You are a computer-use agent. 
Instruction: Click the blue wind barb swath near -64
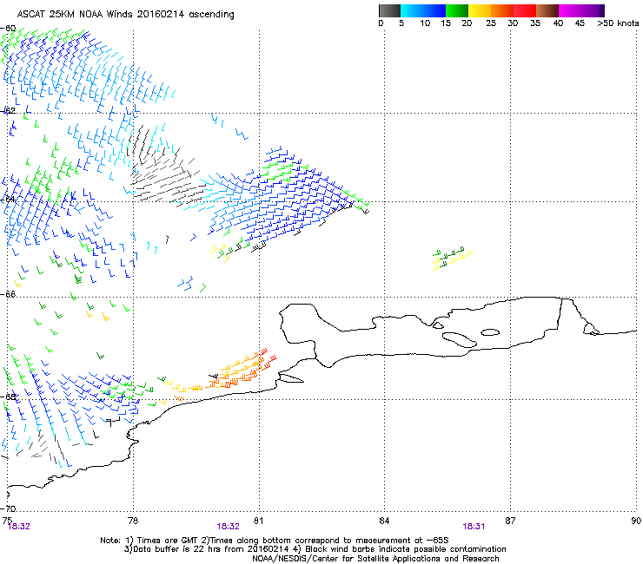pyautogui.click(x=287, y=197)
